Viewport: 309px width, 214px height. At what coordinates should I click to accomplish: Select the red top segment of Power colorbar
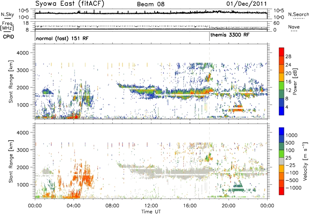click(x=282, y=52)
